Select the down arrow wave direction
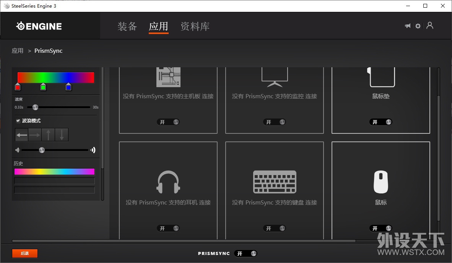452x263 pixels. click(62, 135)
